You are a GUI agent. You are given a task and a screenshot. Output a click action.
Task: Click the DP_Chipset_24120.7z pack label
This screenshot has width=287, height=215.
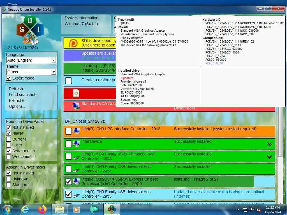[85, 121]
